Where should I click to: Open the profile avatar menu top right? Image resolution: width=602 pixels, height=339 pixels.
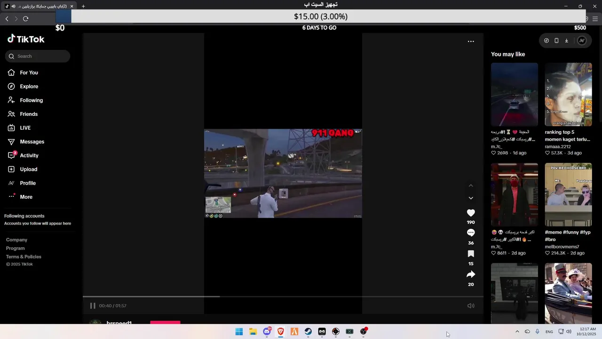click(x=582, y=40)
